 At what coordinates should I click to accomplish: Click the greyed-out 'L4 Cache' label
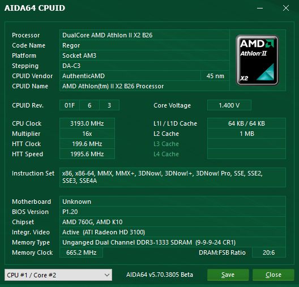[166, 154]
